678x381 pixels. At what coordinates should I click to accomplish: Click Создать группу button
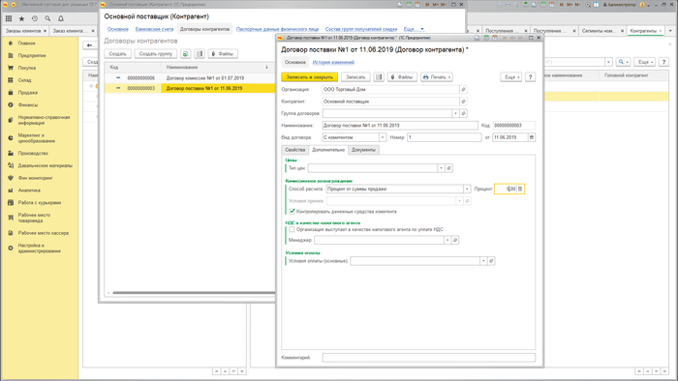tap(156, 54)
